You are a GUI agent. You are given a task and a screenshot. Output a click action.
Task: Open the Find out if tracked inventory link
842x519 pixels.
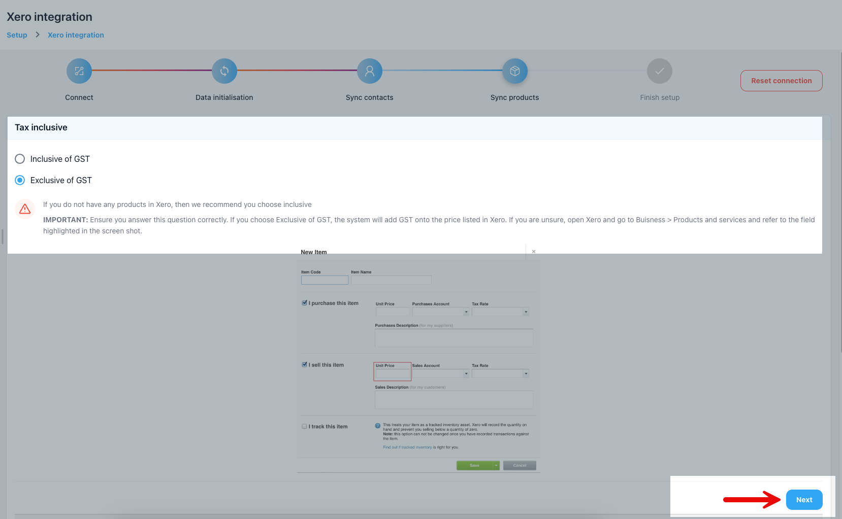[x=407, y=447]
